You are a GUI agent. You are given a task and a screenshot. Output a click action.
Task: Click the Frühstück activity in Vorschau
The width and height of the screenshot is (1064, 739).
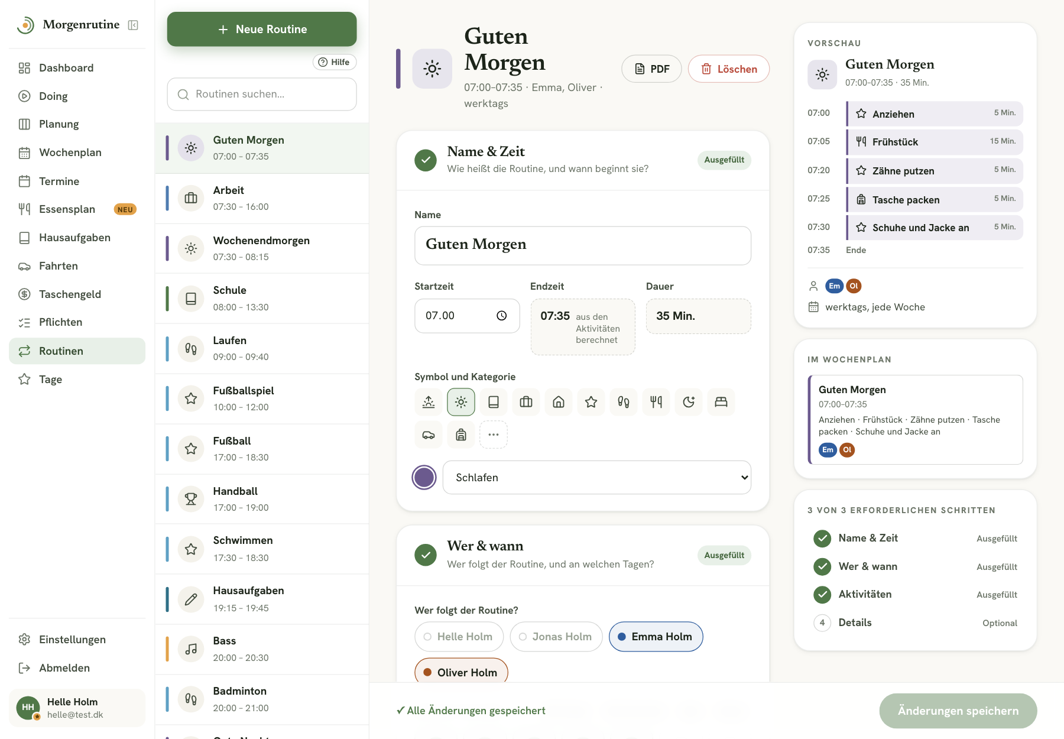click(x=934, y=142)
